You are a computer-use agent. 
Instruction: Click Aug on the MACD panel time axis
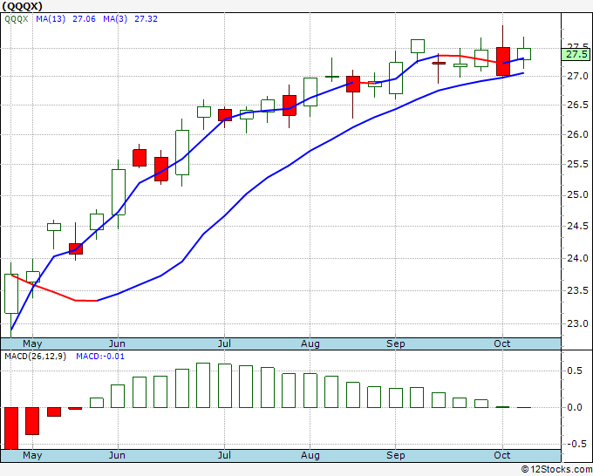(310, 455)
